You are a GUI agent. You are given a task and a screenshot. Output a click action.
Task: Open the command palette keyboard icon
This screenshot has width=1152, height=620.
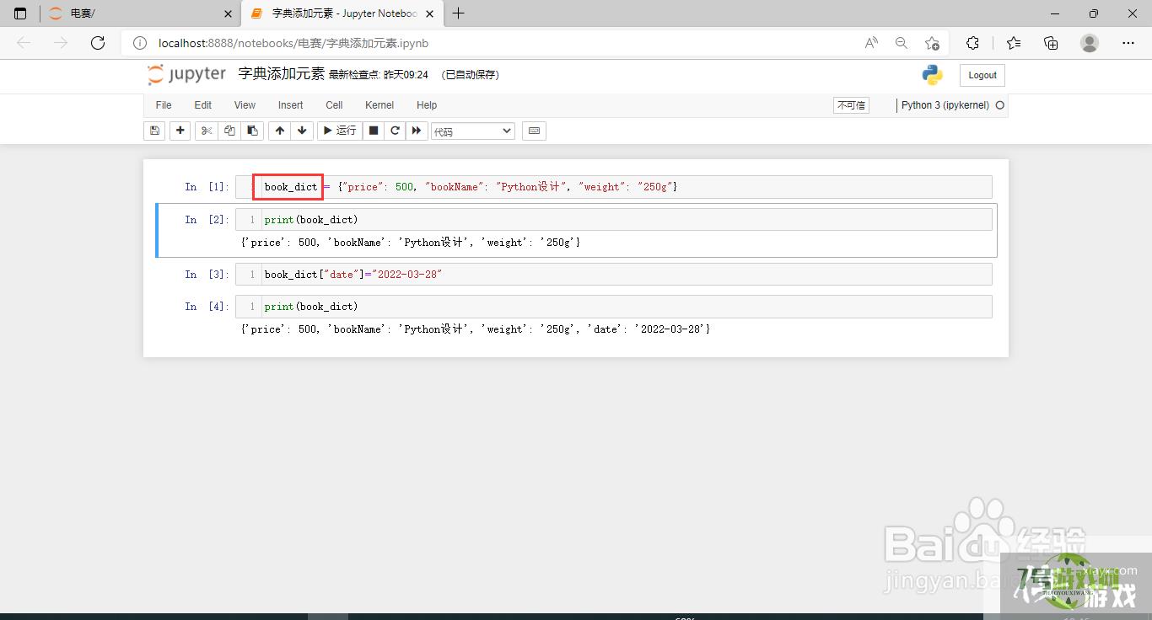tap(534, 131)
